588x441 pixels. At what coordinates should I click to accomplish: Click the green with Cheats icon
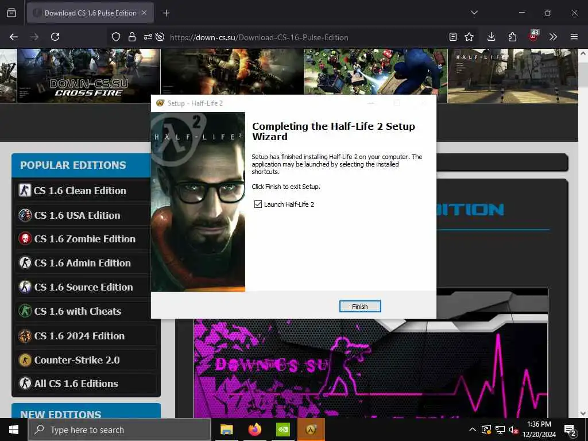coord(25,311)
